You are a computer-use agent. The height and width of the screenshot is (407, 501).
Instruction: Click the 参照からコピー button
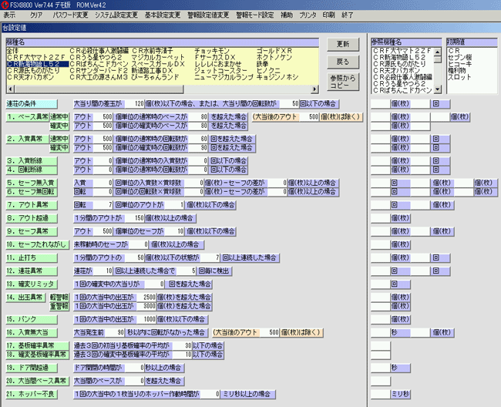tap(343, 82)
